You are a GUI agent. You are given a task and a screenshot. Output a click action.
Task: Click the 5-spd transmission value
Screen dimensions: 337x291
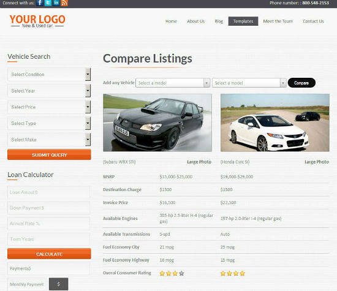click(165, 234)
